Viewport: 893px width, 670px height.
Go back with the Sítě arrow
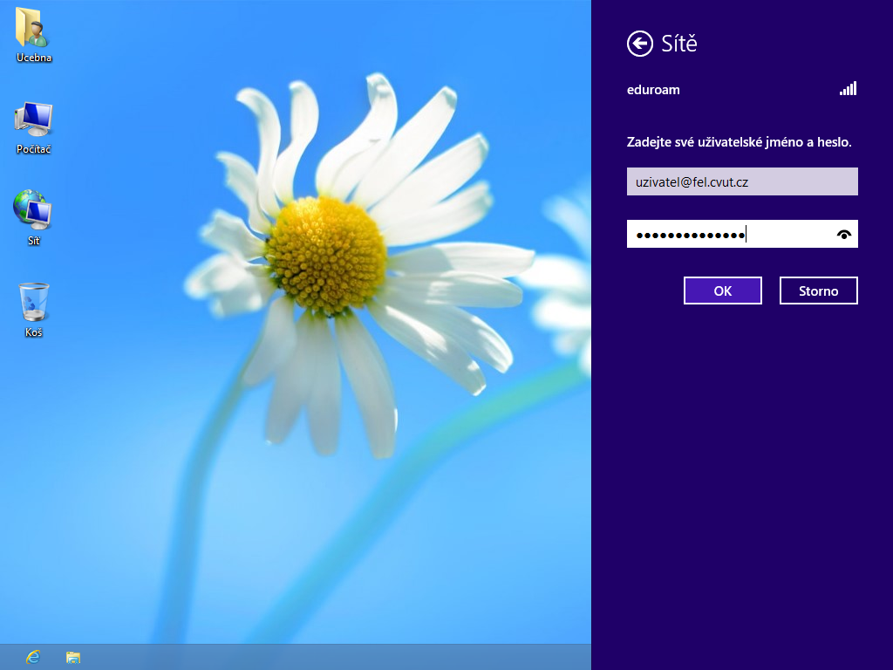coord(639,44)
